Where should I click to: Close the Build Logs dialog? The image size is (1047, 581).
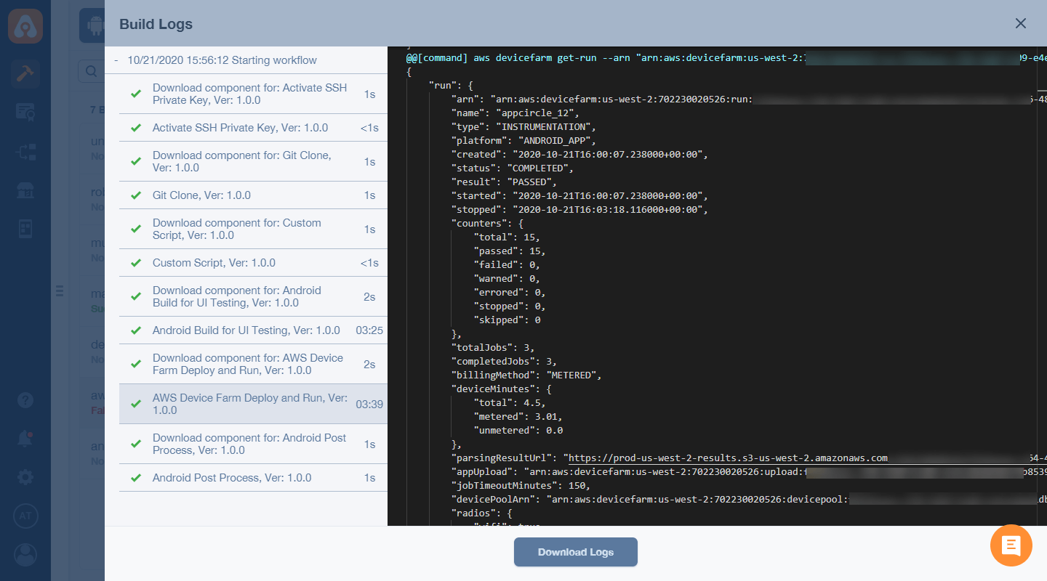(x=1021, y=23)
